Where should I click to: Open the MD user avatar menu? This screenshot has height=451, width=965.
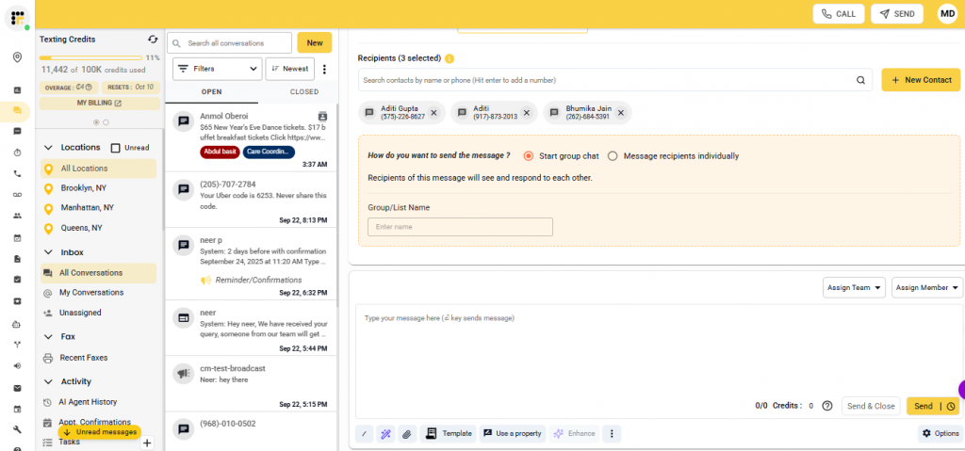tap(947, 13)
